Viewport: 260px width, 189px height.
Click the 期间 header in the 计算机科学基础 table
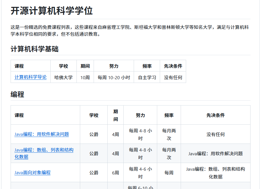point(85,66)
